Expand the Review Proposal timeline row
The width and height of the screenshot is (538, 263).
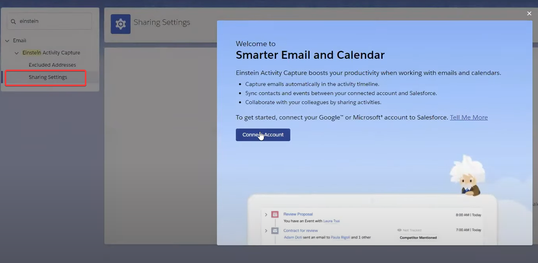266,215
